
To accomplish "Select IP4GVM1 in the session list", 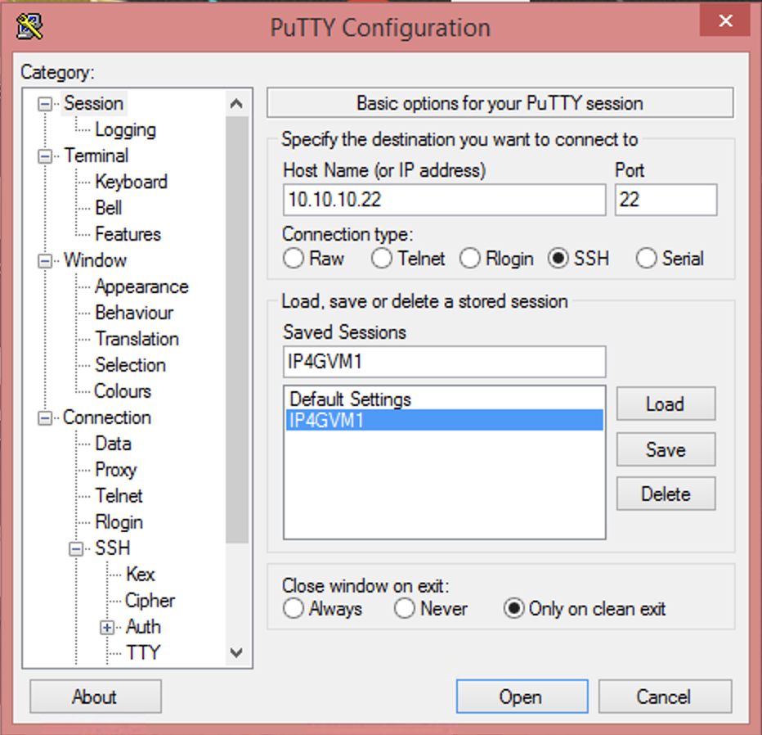I will [x=444, y=420].
